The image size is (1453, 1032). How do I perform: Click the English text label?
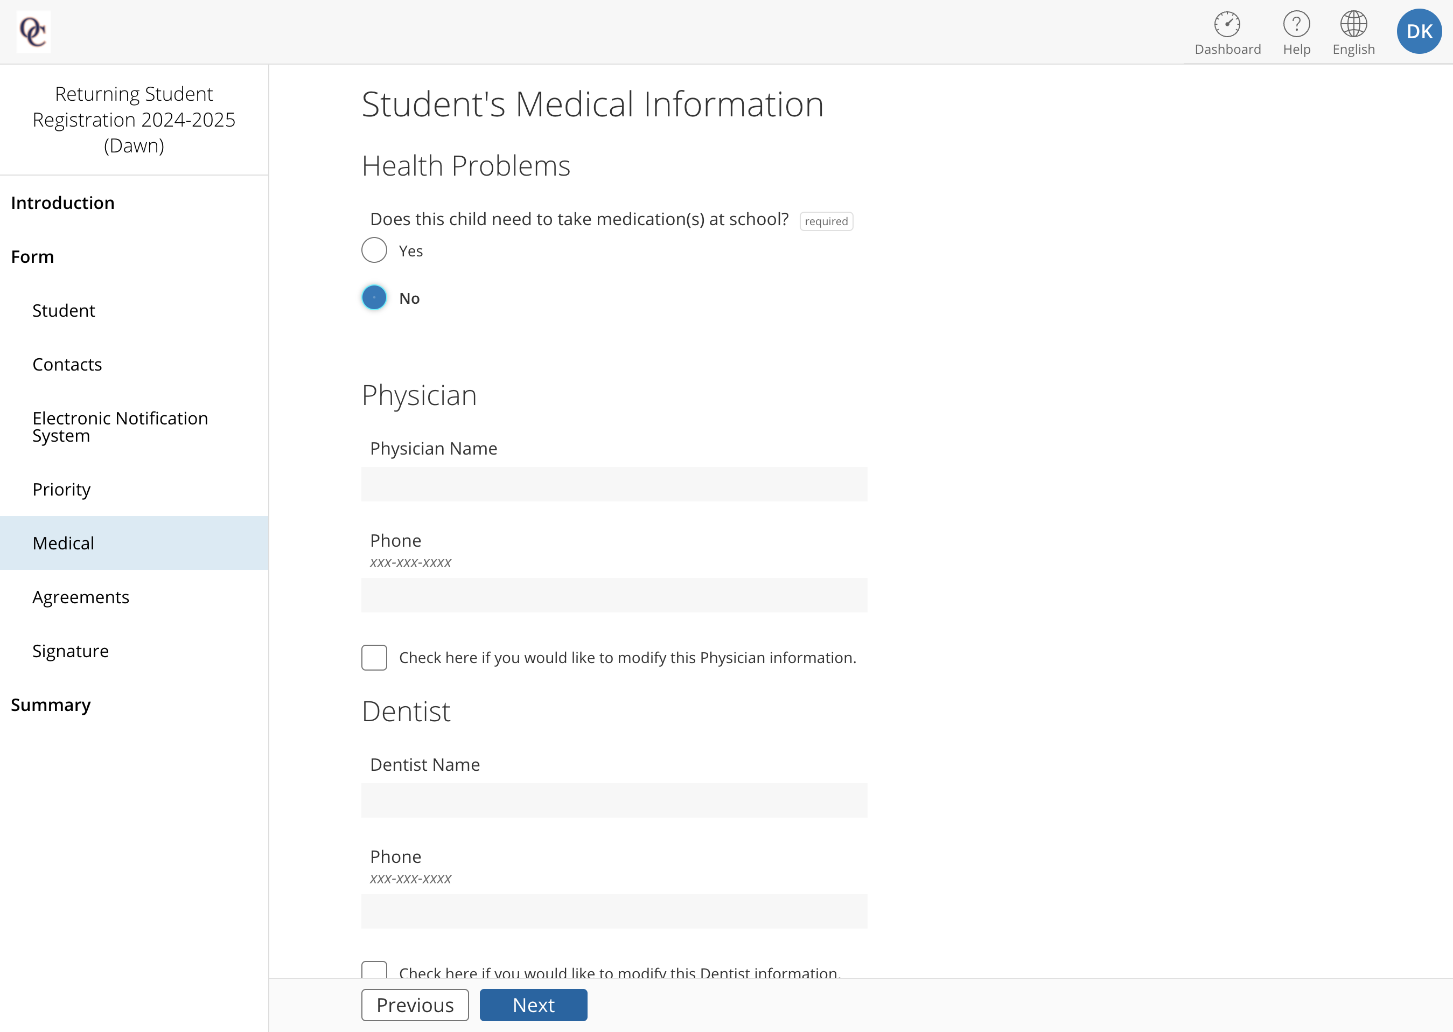(x=1354, y=50)
